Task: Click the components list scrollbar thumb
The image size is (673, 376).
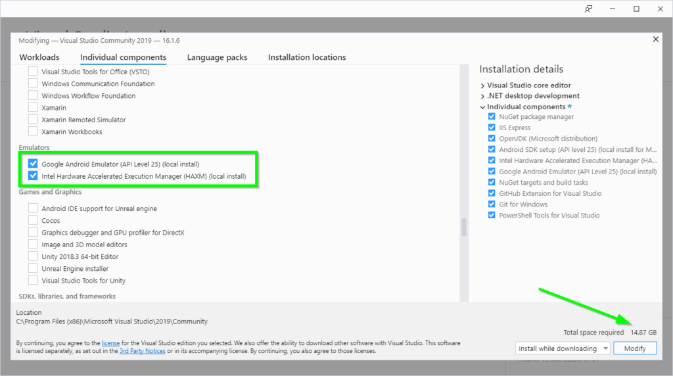Action: click(464, 227)
